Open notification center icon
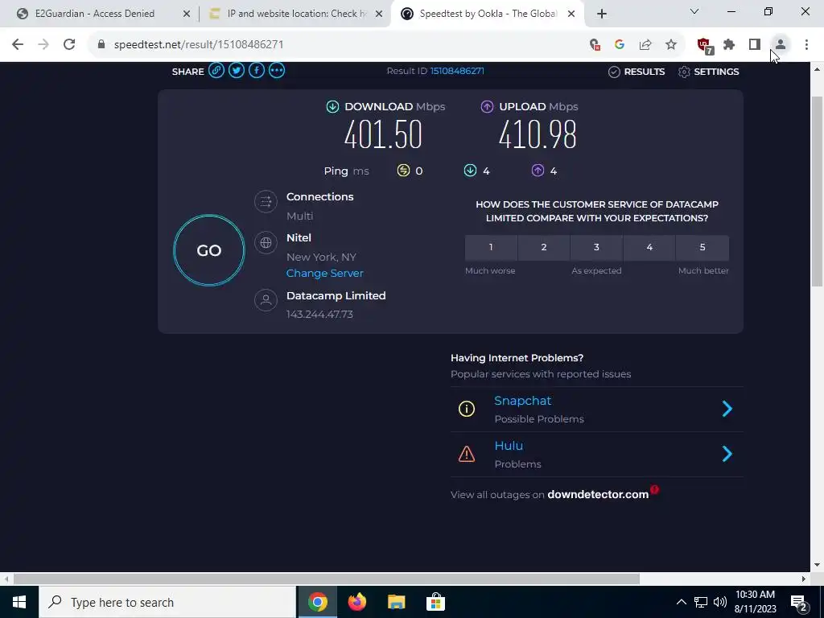The width and height of the screenshot is (824, 618). point(799,603)
